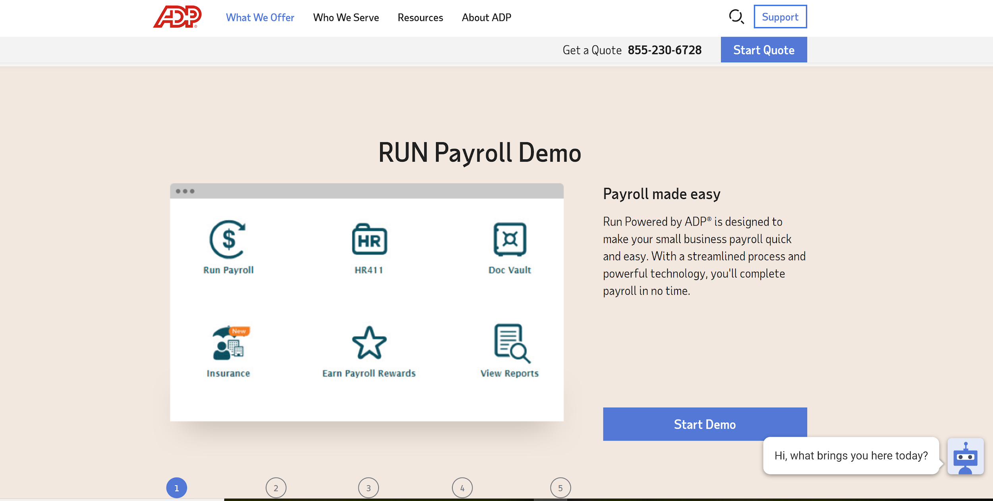Select the HR411 briefcase icon
Image resolution: width=993 pixels, height=501 pixels.
369,239
